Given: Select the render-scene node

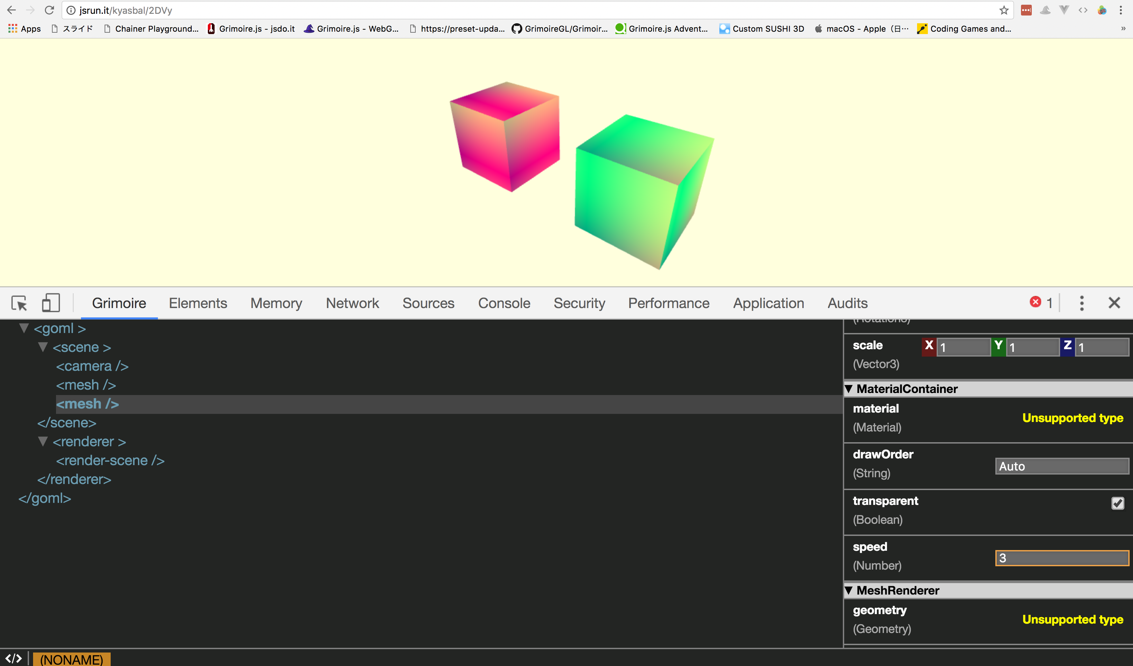Looking at the screenshot, I should (x=110, y=460).
